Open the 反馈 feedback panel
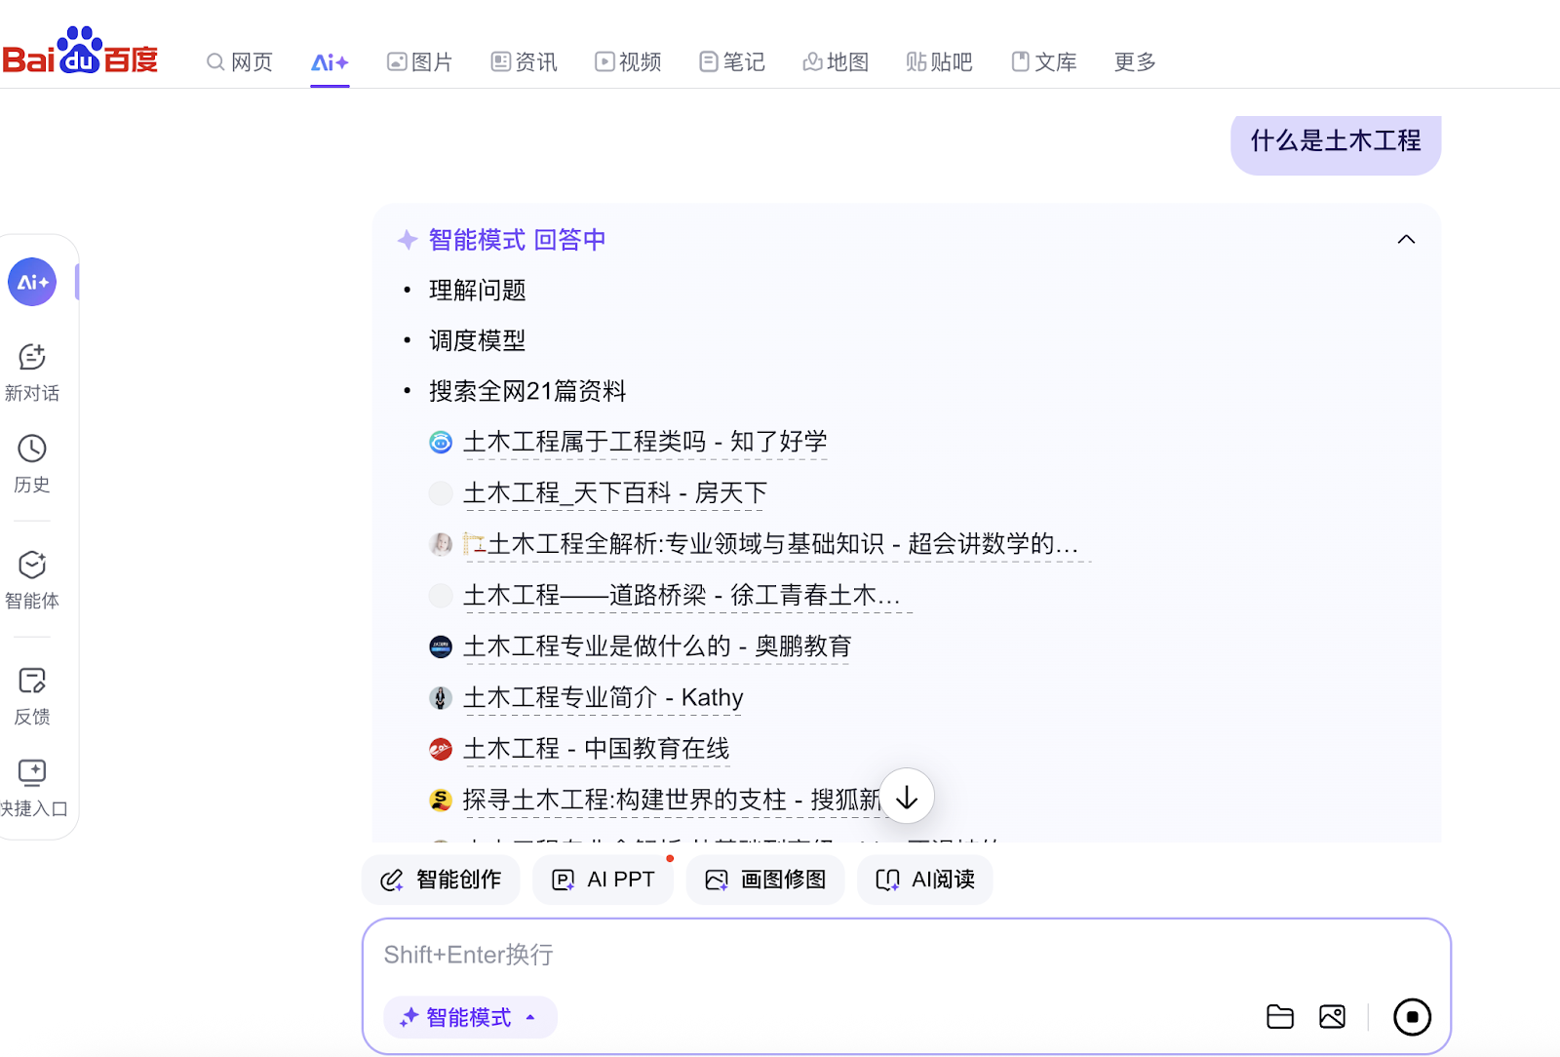Image resolution: width=1560 pixels, height=1057 pixels. coord(32,694)
